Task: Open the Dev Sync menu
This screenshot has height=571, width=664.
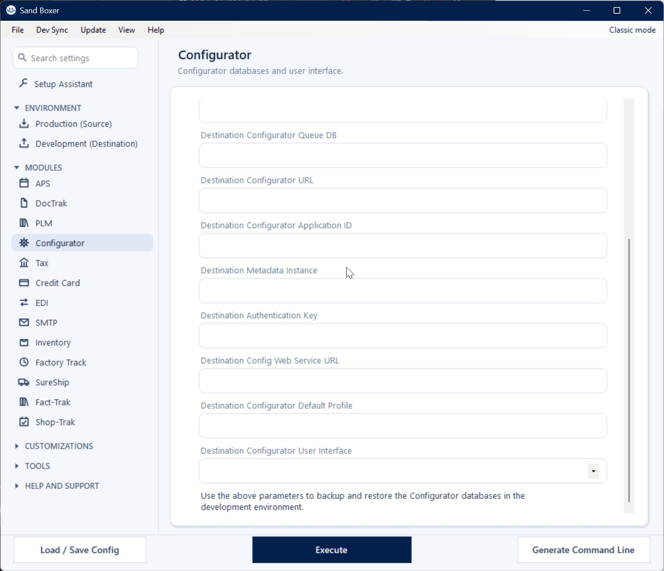Action: (x=52, y=30)
